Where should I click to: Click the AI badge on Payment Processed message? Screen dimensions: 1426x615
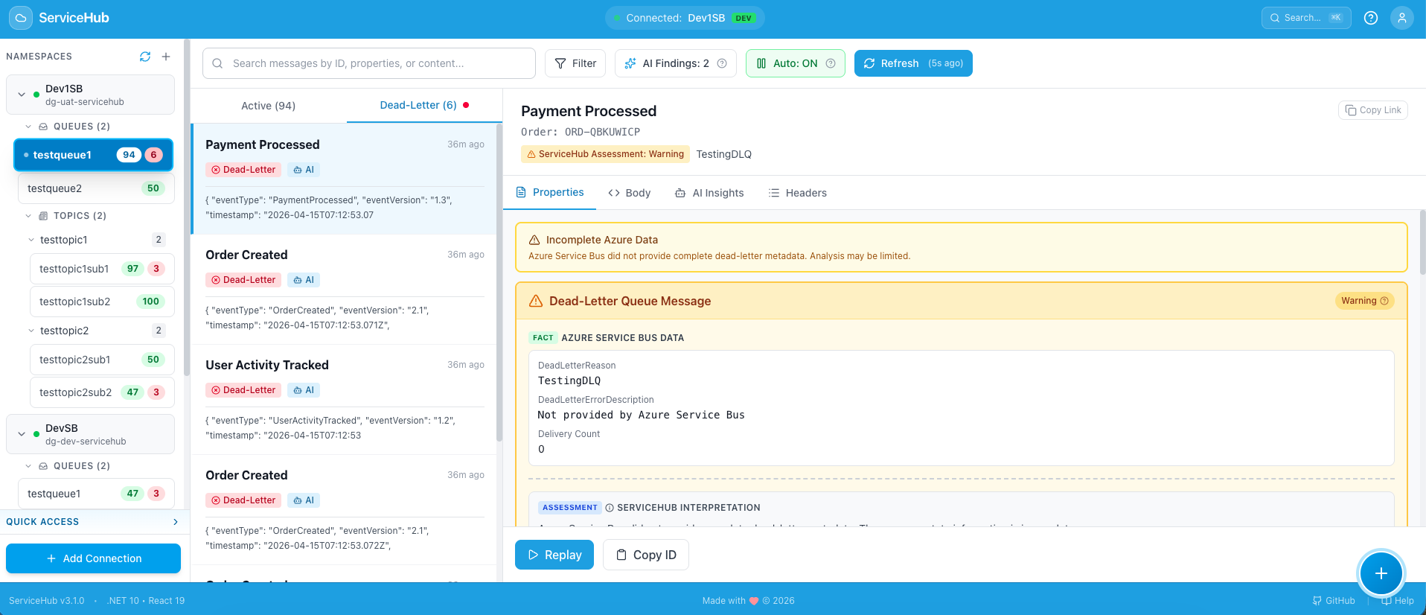tap(304, 170)
